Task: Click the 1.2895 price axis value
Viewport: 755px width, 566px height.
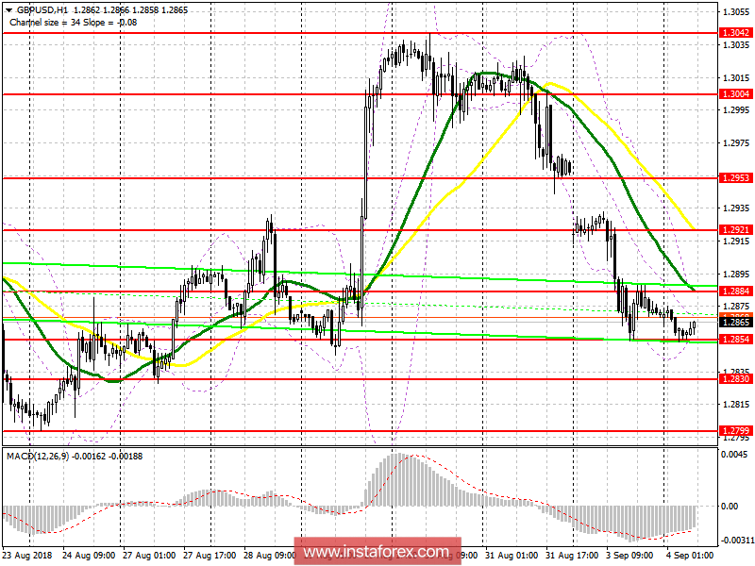Action: click(x=737, y=274)
